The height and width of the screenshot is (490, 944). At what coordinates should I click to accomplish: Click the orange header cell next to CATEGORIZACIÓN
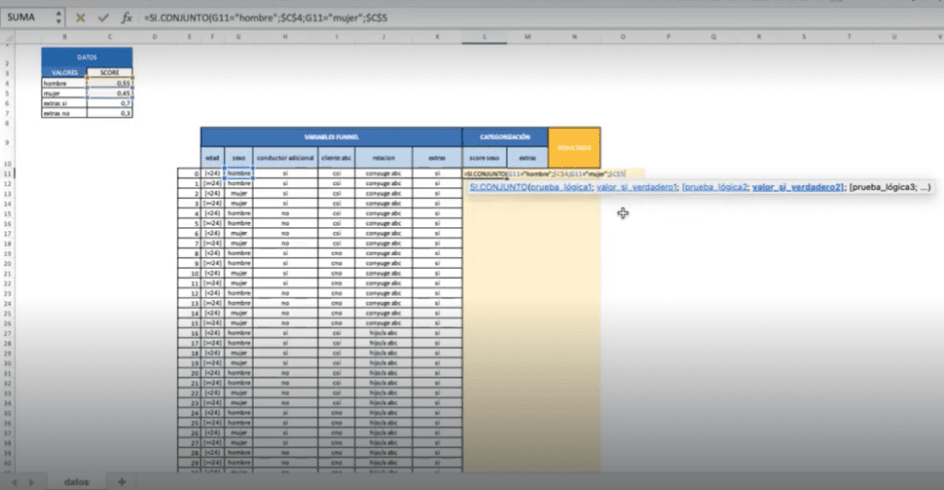click(574, 148)
